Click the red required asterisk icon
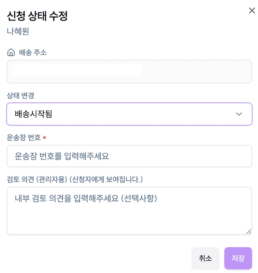 coord(44,138)
